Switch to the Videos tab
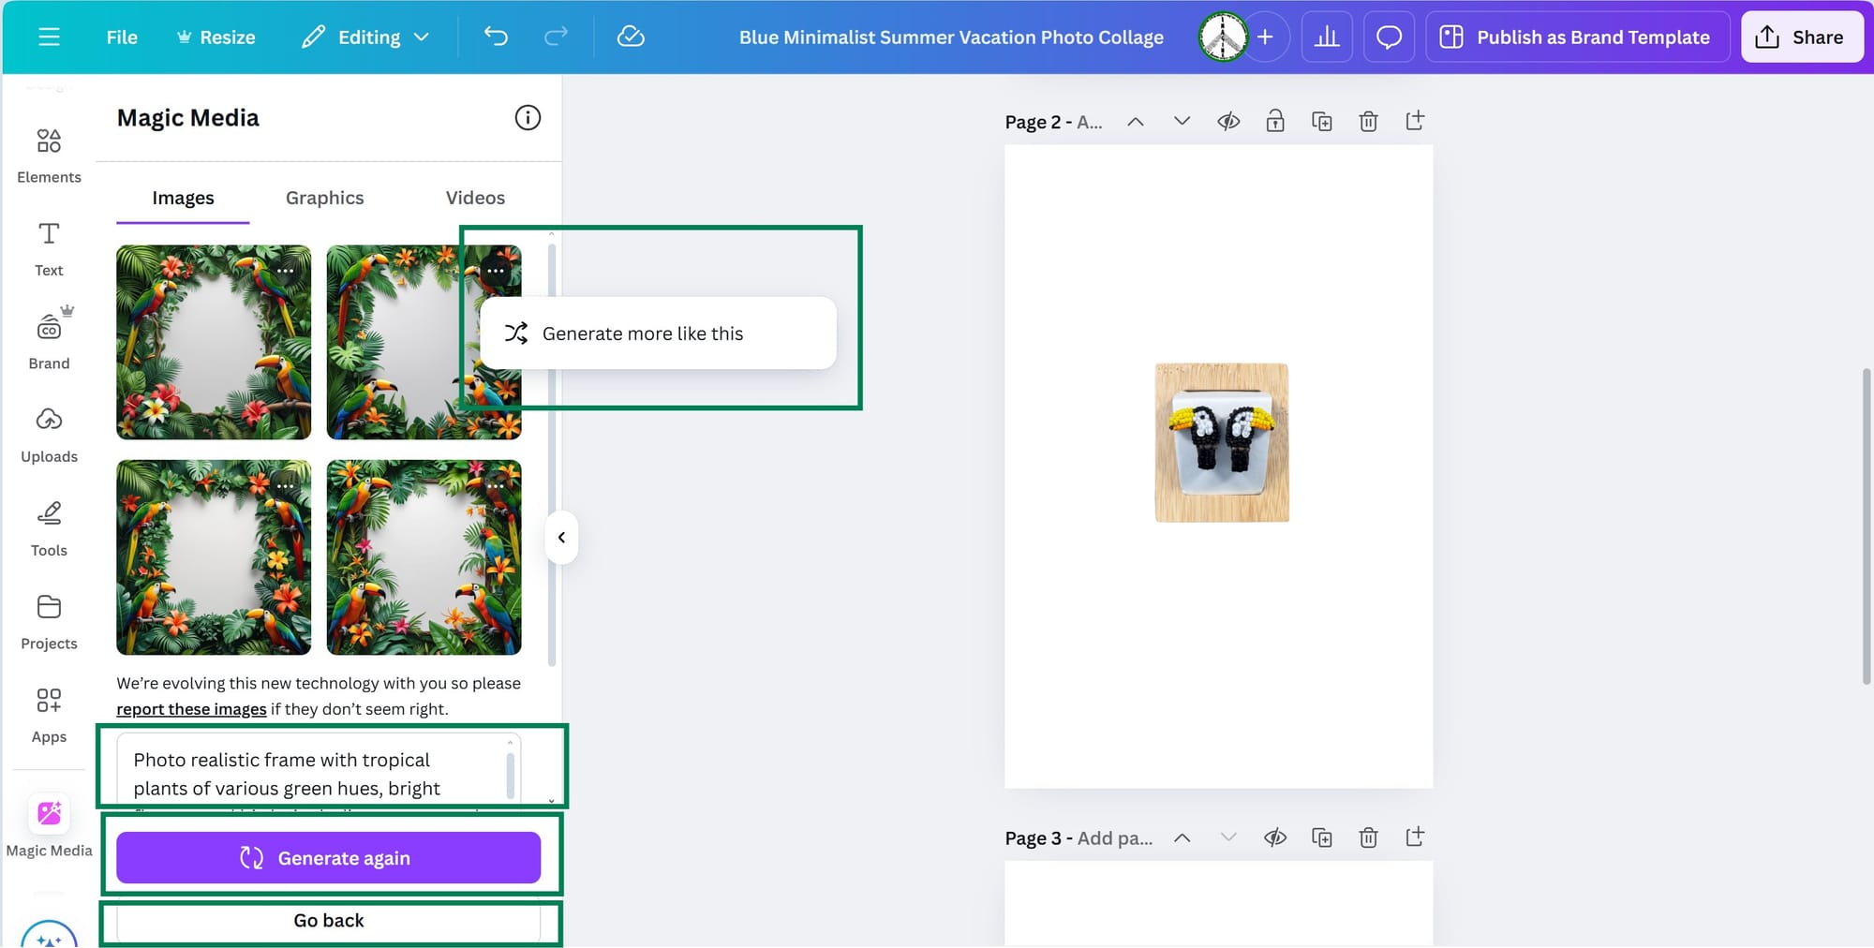Image resolution: width=1874 pixels, height=948 pixels. tap(475, 198)
